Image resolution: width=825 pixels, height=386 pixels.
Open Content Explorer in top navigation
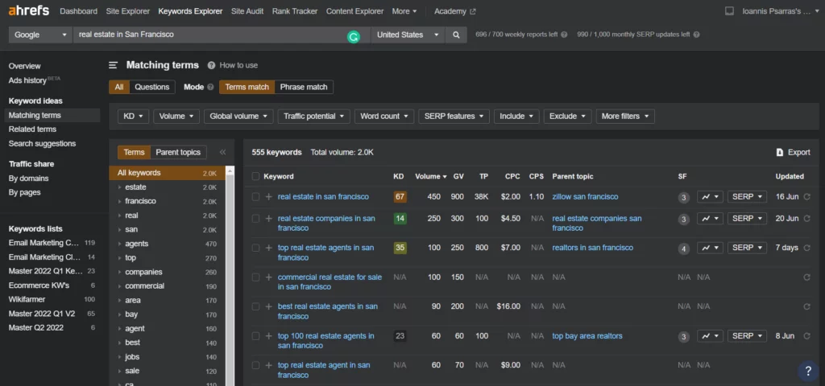[x=354, y=11]
